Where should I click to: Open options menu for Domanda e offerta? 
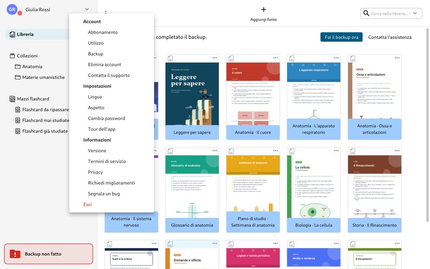pyautogui.click(x=215, y=243)
